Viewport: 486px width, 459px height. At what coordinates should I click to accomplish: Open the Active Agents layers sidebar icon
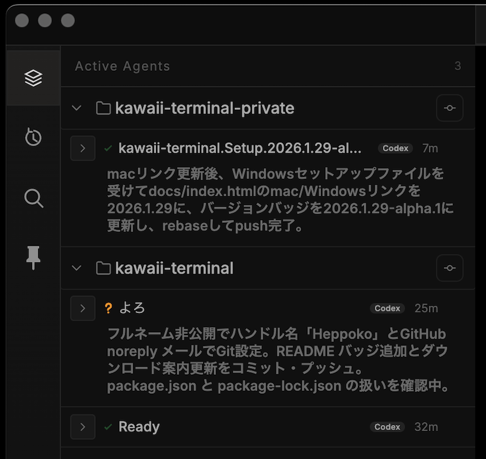pos(33,78)
